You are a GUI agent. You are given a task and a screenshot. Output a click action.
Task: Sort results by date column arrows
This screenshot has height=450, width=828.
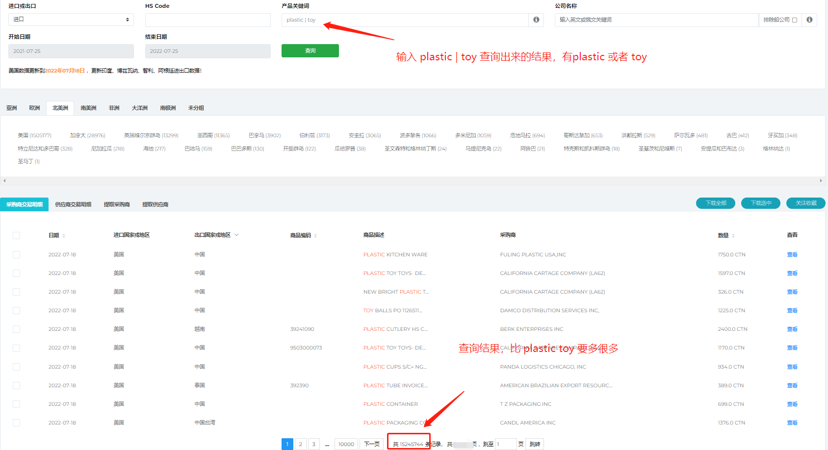[x=64, y=236]
